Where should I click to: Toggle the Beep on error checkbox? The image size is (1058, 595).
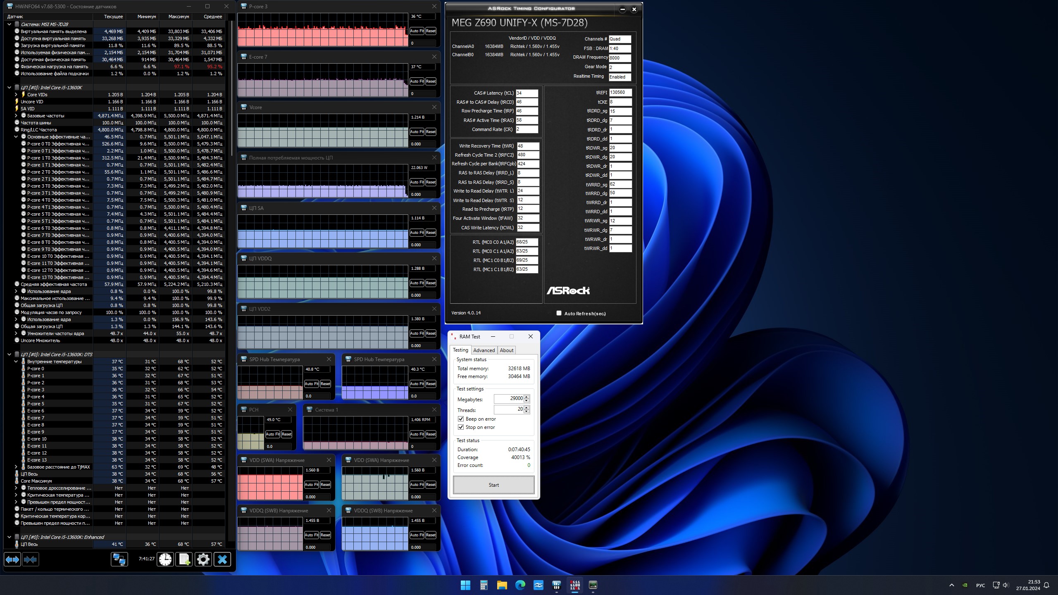[x=461, y=419]
